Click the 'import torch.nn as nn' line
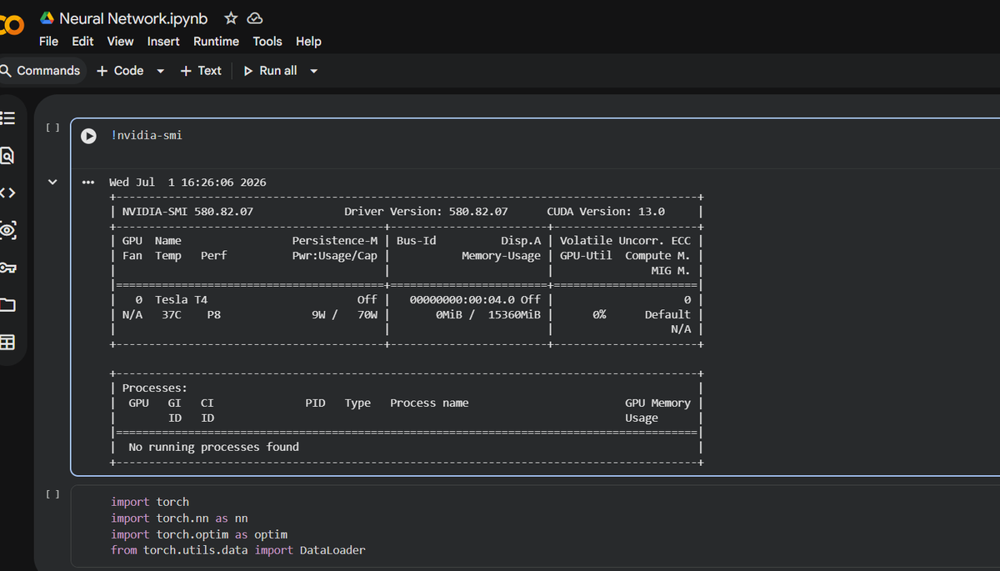Image resolution: width=1000 pixels, height=571 pixels. (179, 518)
